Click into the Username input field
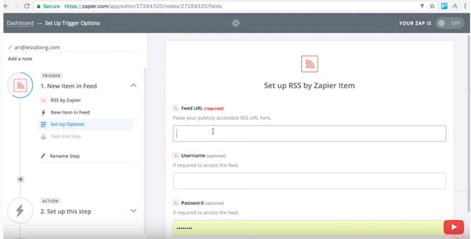This screenshot has height=239, width=471. (309, 181)
